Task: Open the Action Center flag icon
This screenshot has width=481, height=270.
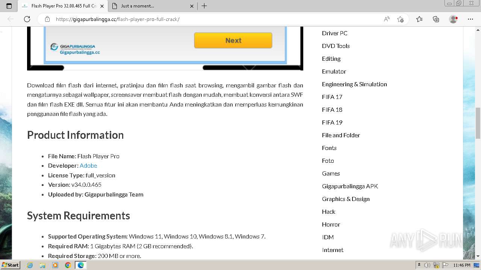Action: pos(445,265)
